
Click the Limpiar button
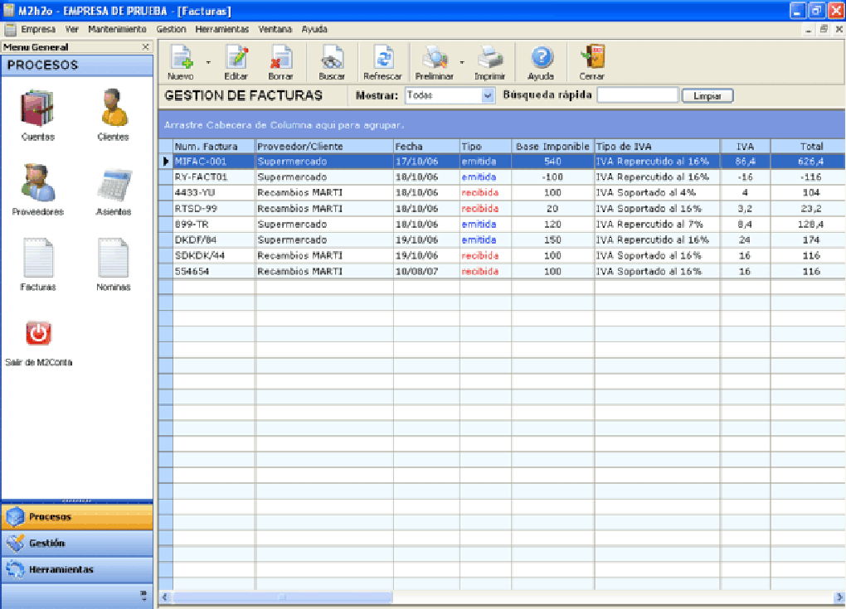pos(707,96)
